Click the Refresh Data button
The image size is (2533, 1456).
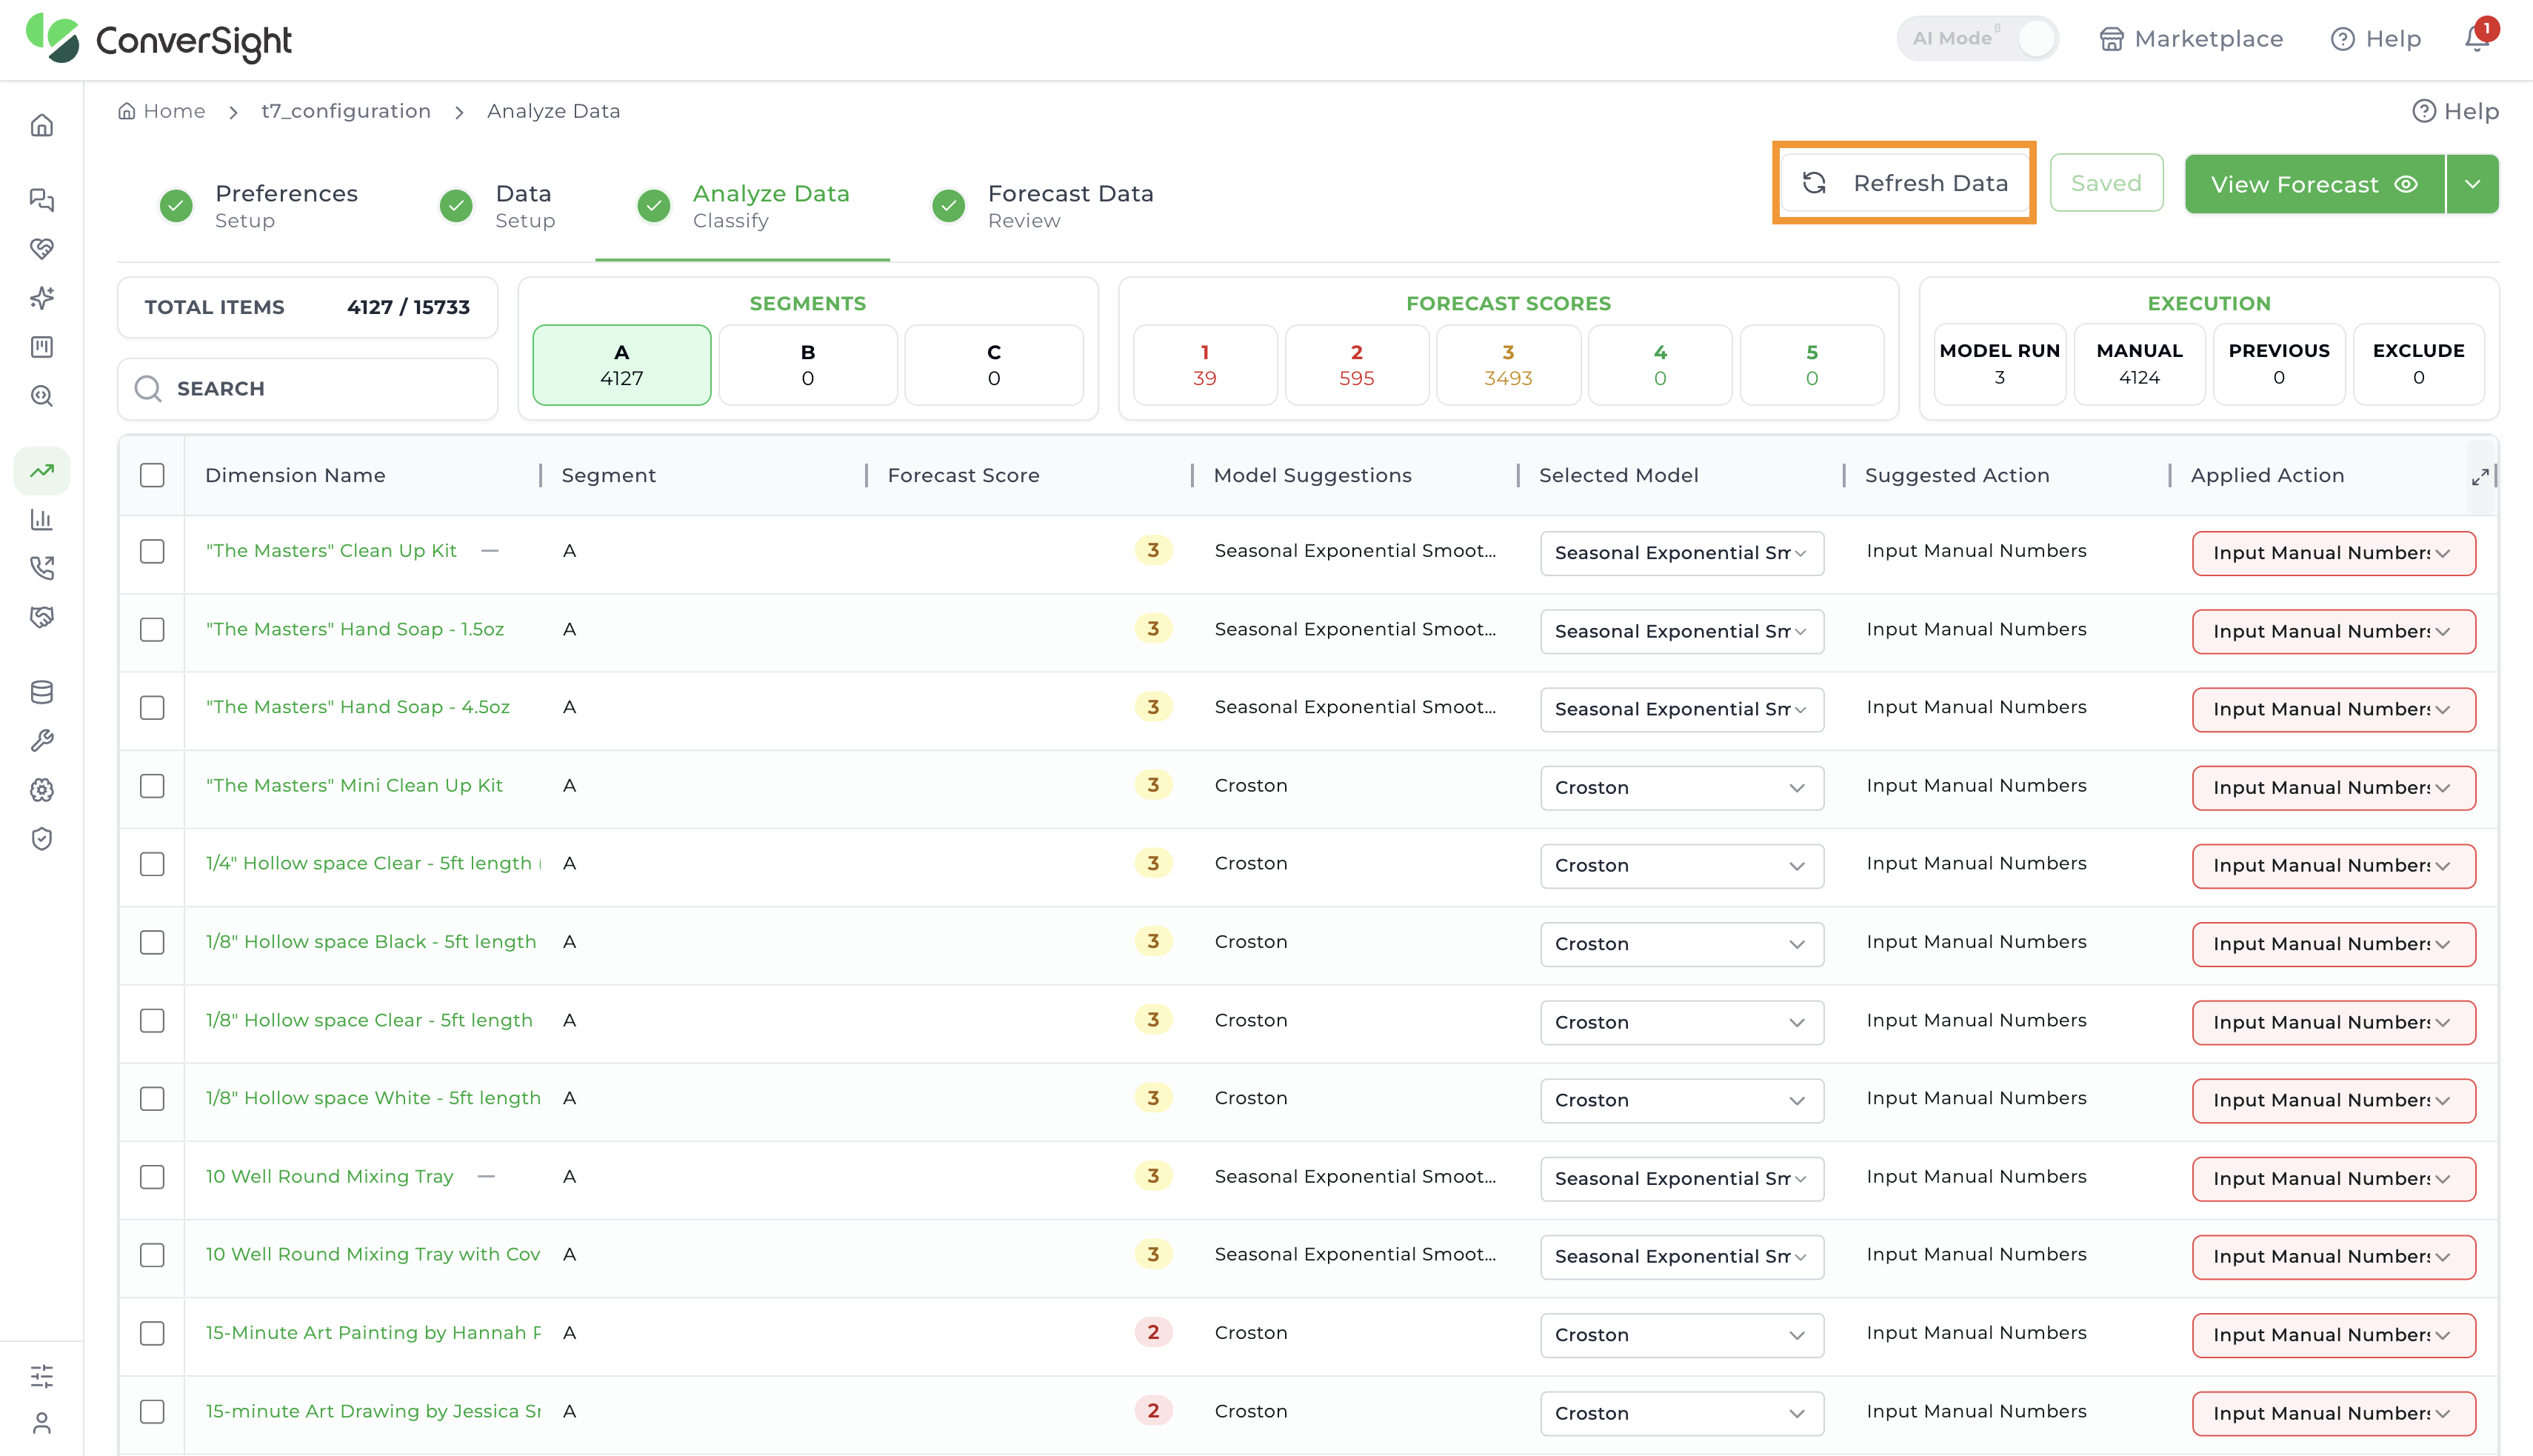pyautogui.click(x=1904, y=183)
